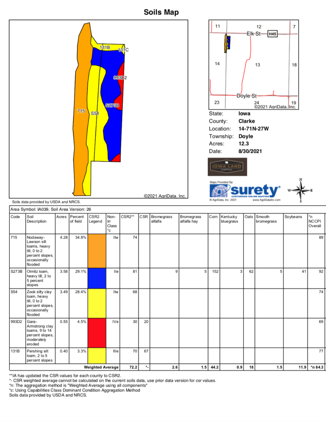This screenshot has width=326, height=422.
Task: Click the Surety customized online mapping logo
Action: (245, 191)
